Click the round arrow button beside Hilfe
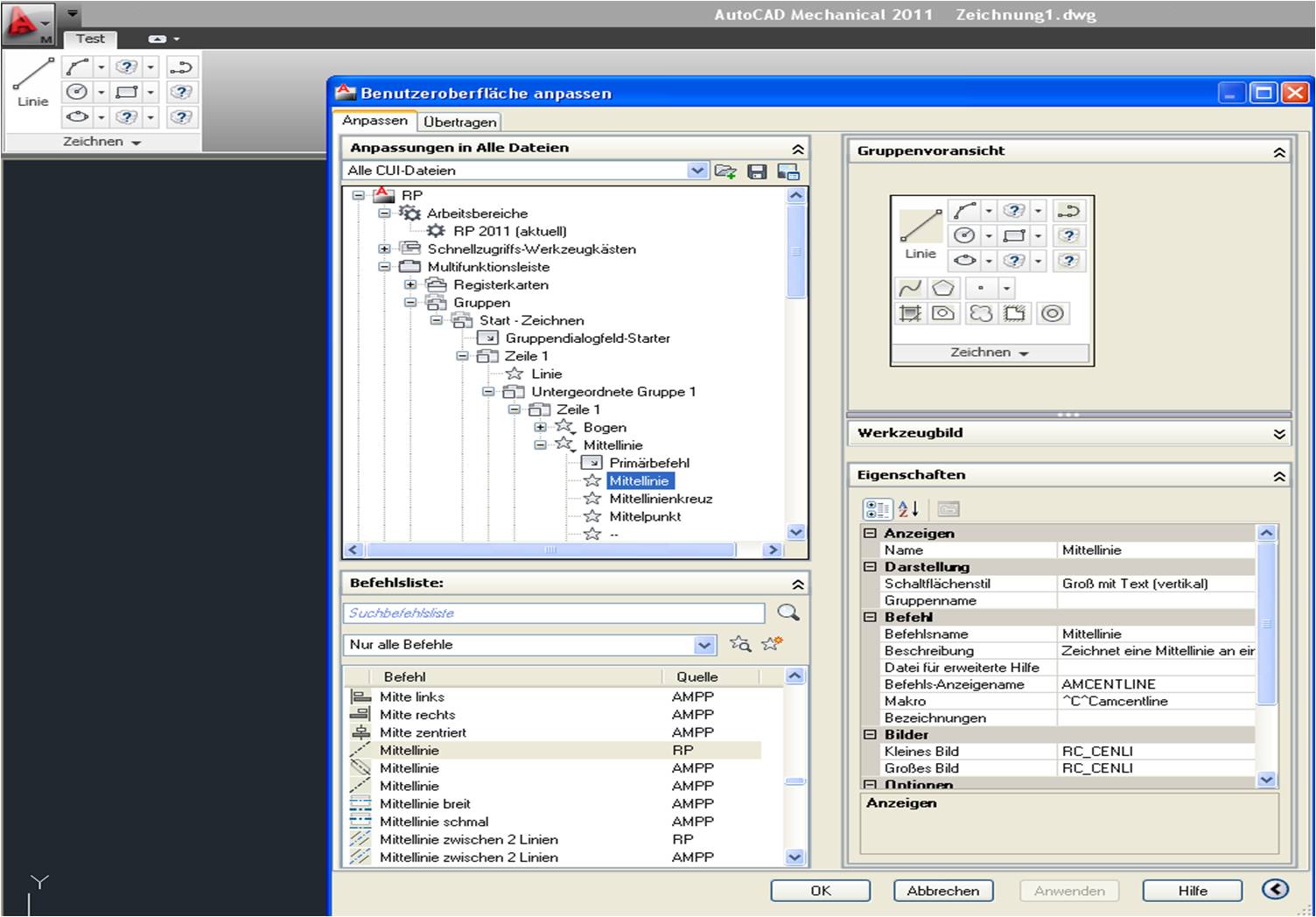Image resolution: width=1316 pixels, height=917 pixels. point(1276,889)
